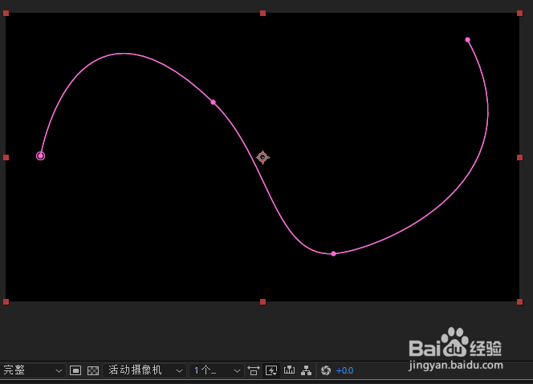Click the reset exposure aperture icon

click(326, 370)
